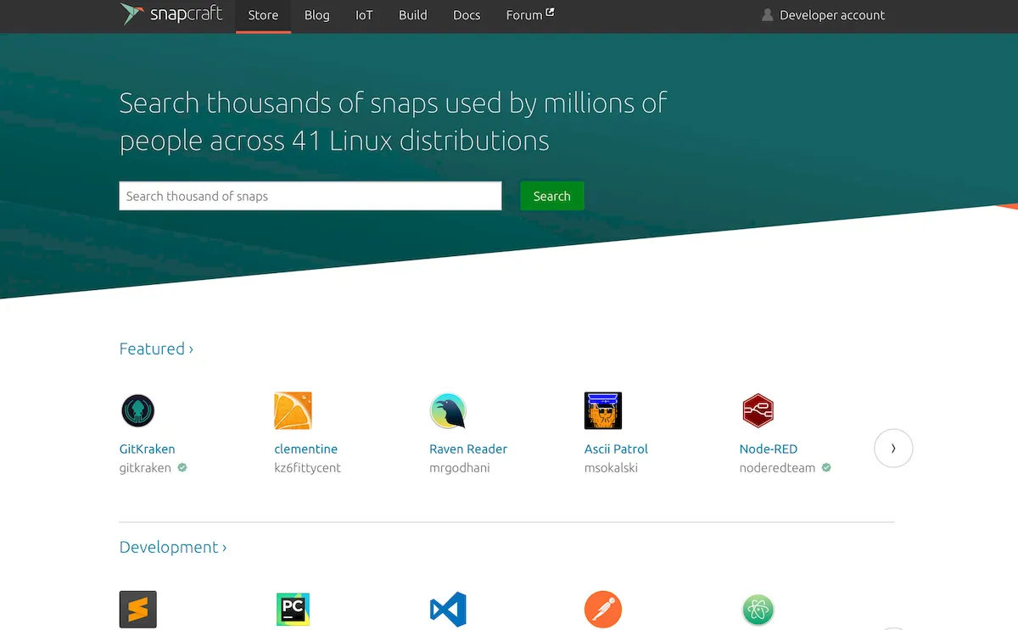
Task: Expand the Development category
Action: click(173, 547)
